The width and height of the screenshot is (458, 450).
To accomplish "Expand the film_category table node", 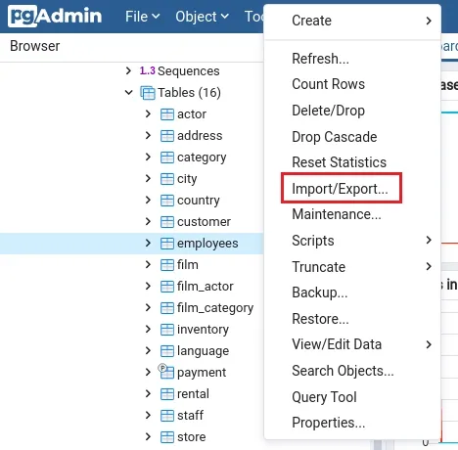I will pos(148,307).
